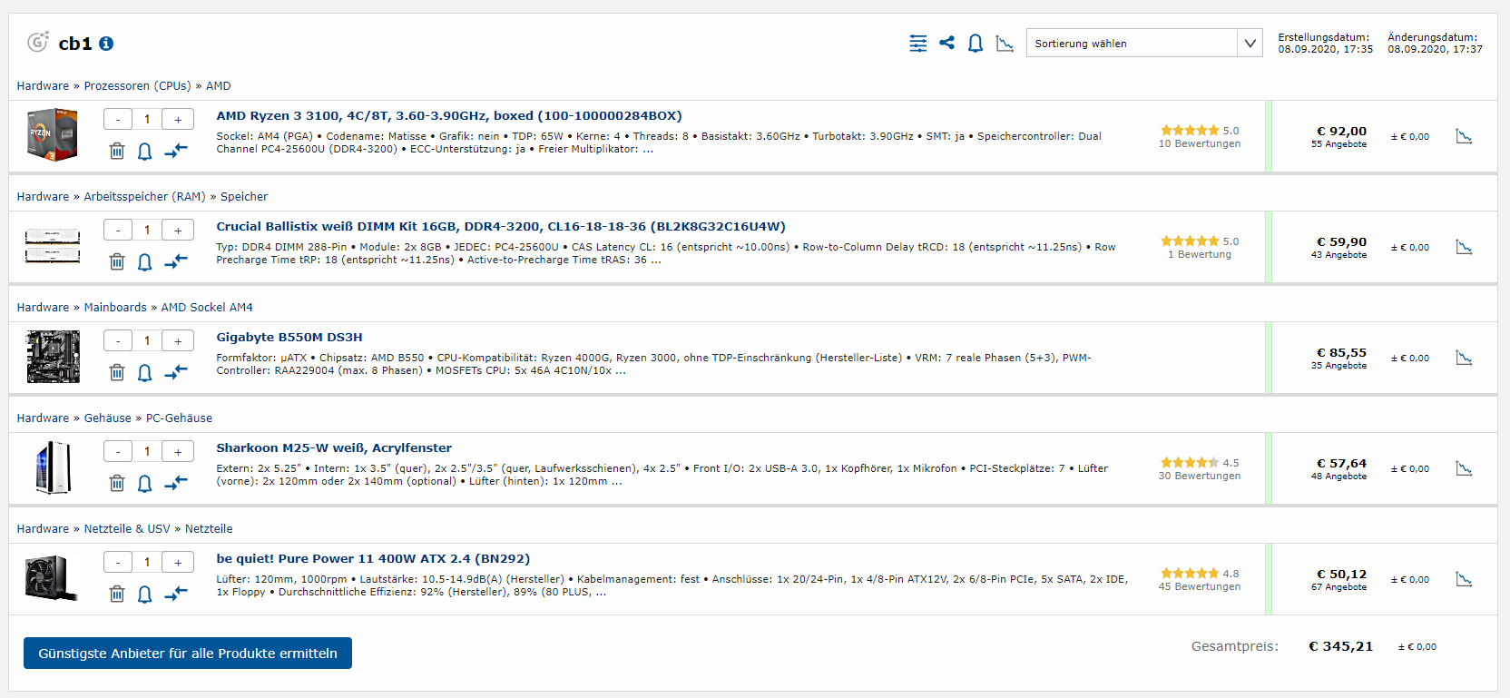View 10 Bewertungen for Ryzen 3 3100

pos(1199,143)
